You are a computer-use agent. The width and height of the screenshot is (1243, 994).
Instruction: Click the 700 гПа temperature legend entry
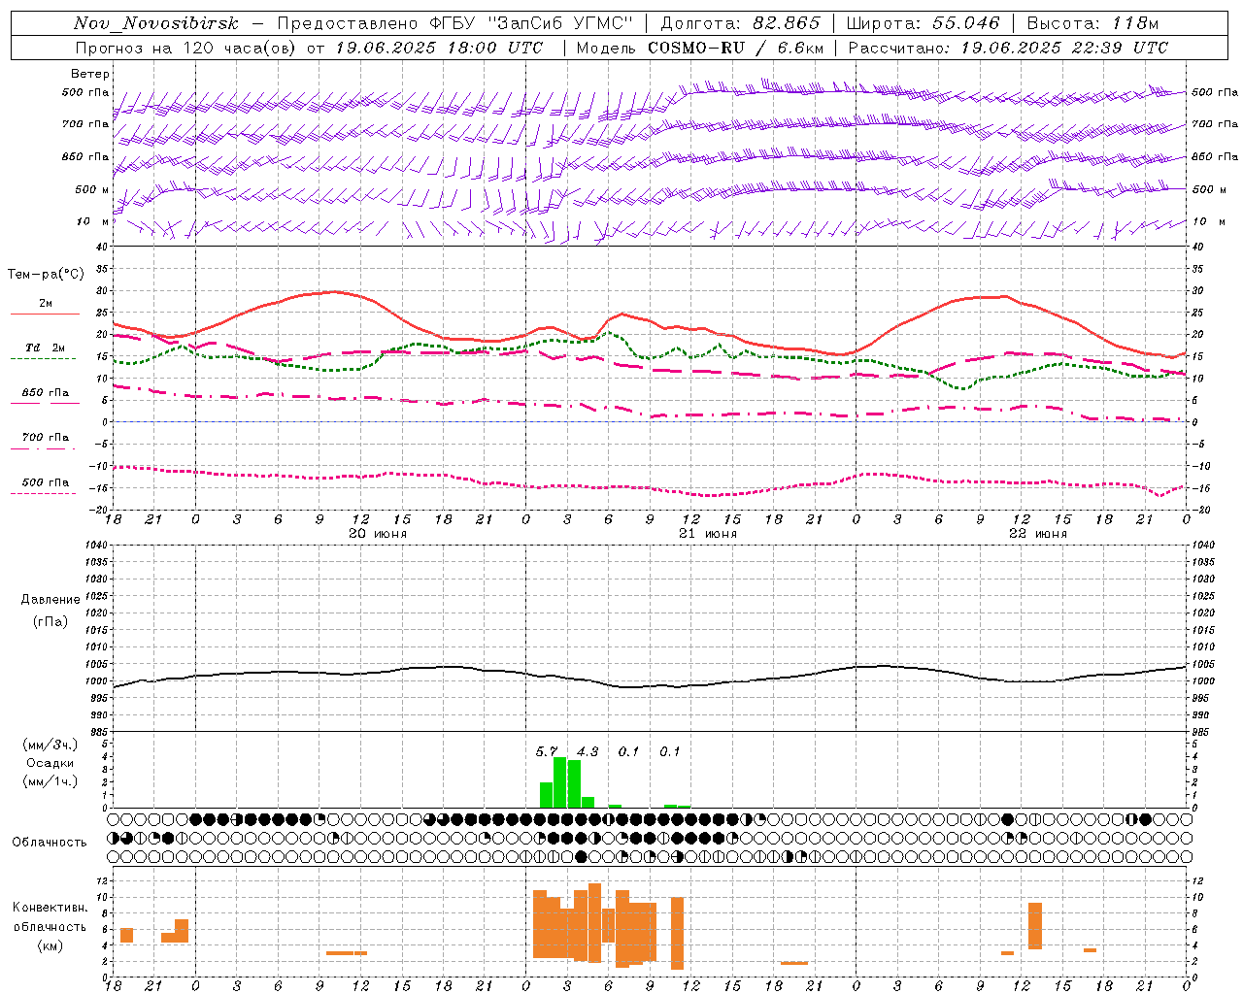point(45,438)
